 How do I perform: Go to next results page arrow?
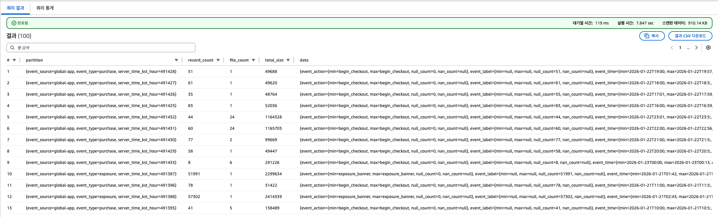click(696, 48)
